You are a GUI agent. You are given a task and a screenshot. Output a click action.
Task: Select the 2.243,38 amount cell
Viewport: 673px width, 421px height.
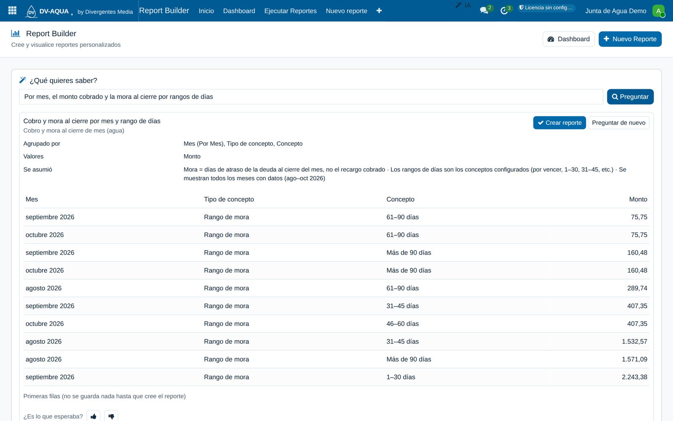[634, 377]
